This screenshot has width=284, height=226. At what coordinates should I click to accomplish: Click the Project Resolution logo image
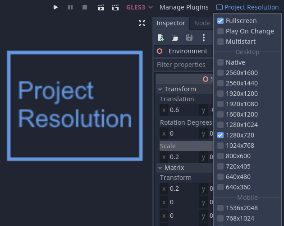75,106
